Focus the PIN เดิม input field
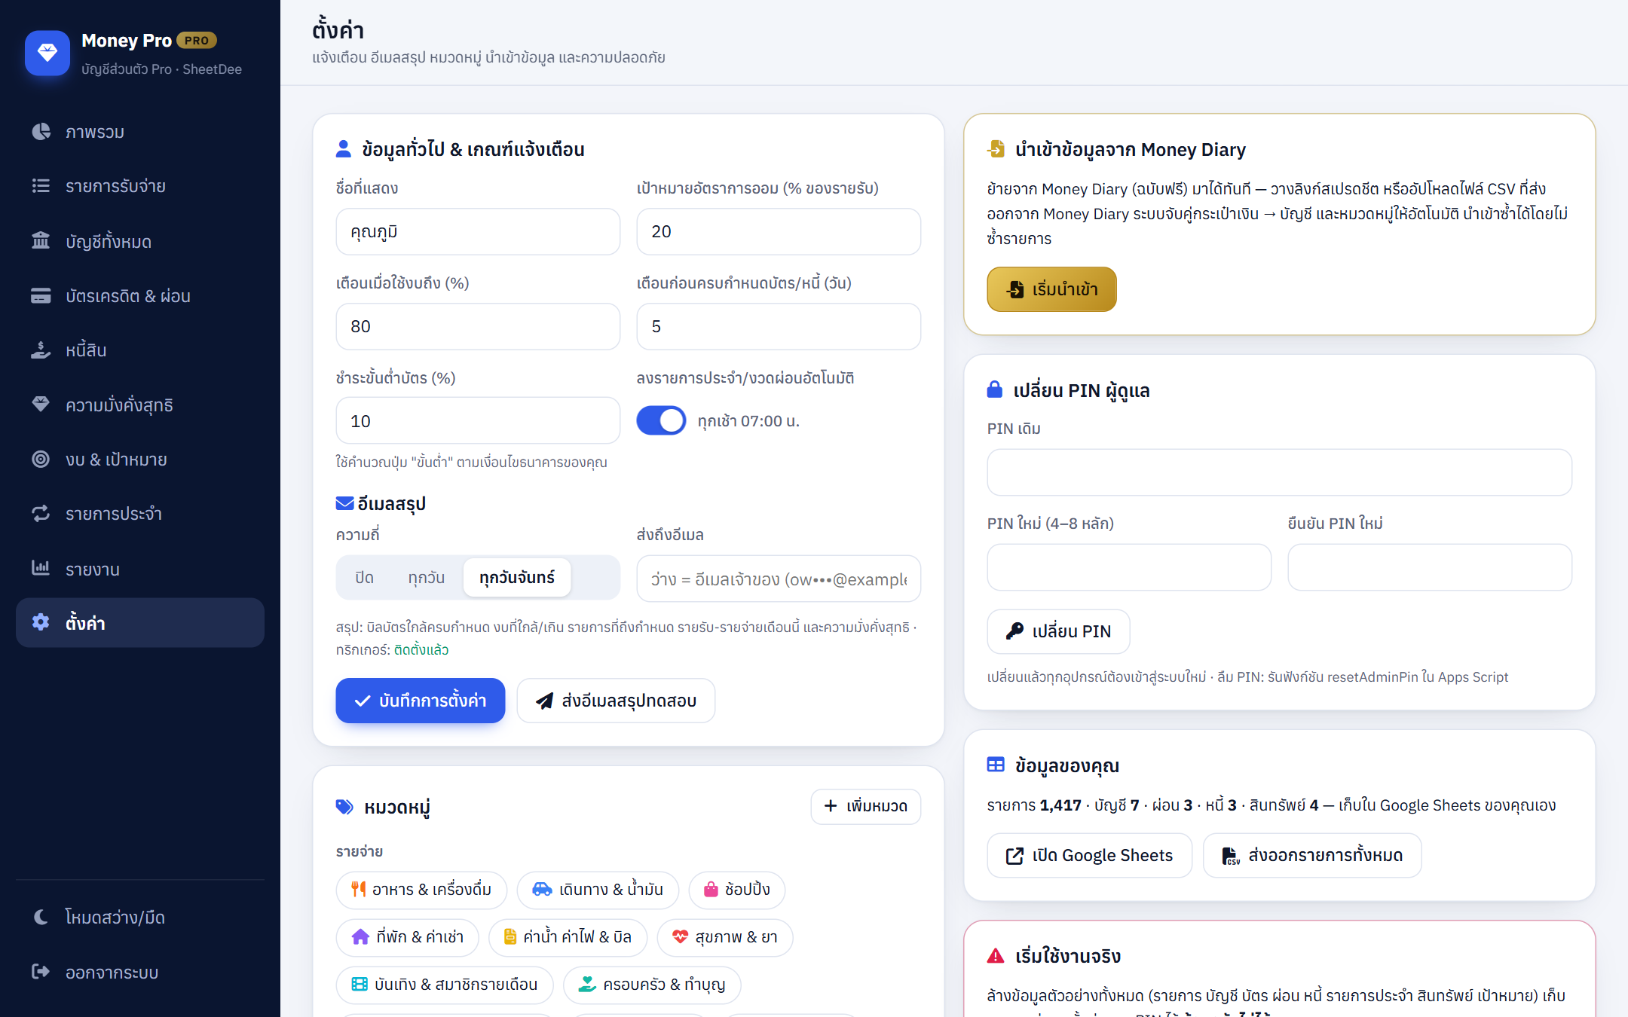 coord(1279,472)
